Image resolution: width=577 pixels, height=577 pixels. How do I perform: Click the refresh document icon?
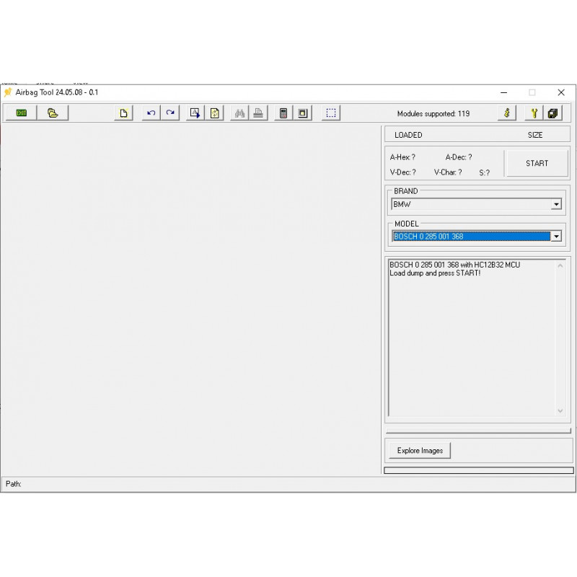[214, 113]
